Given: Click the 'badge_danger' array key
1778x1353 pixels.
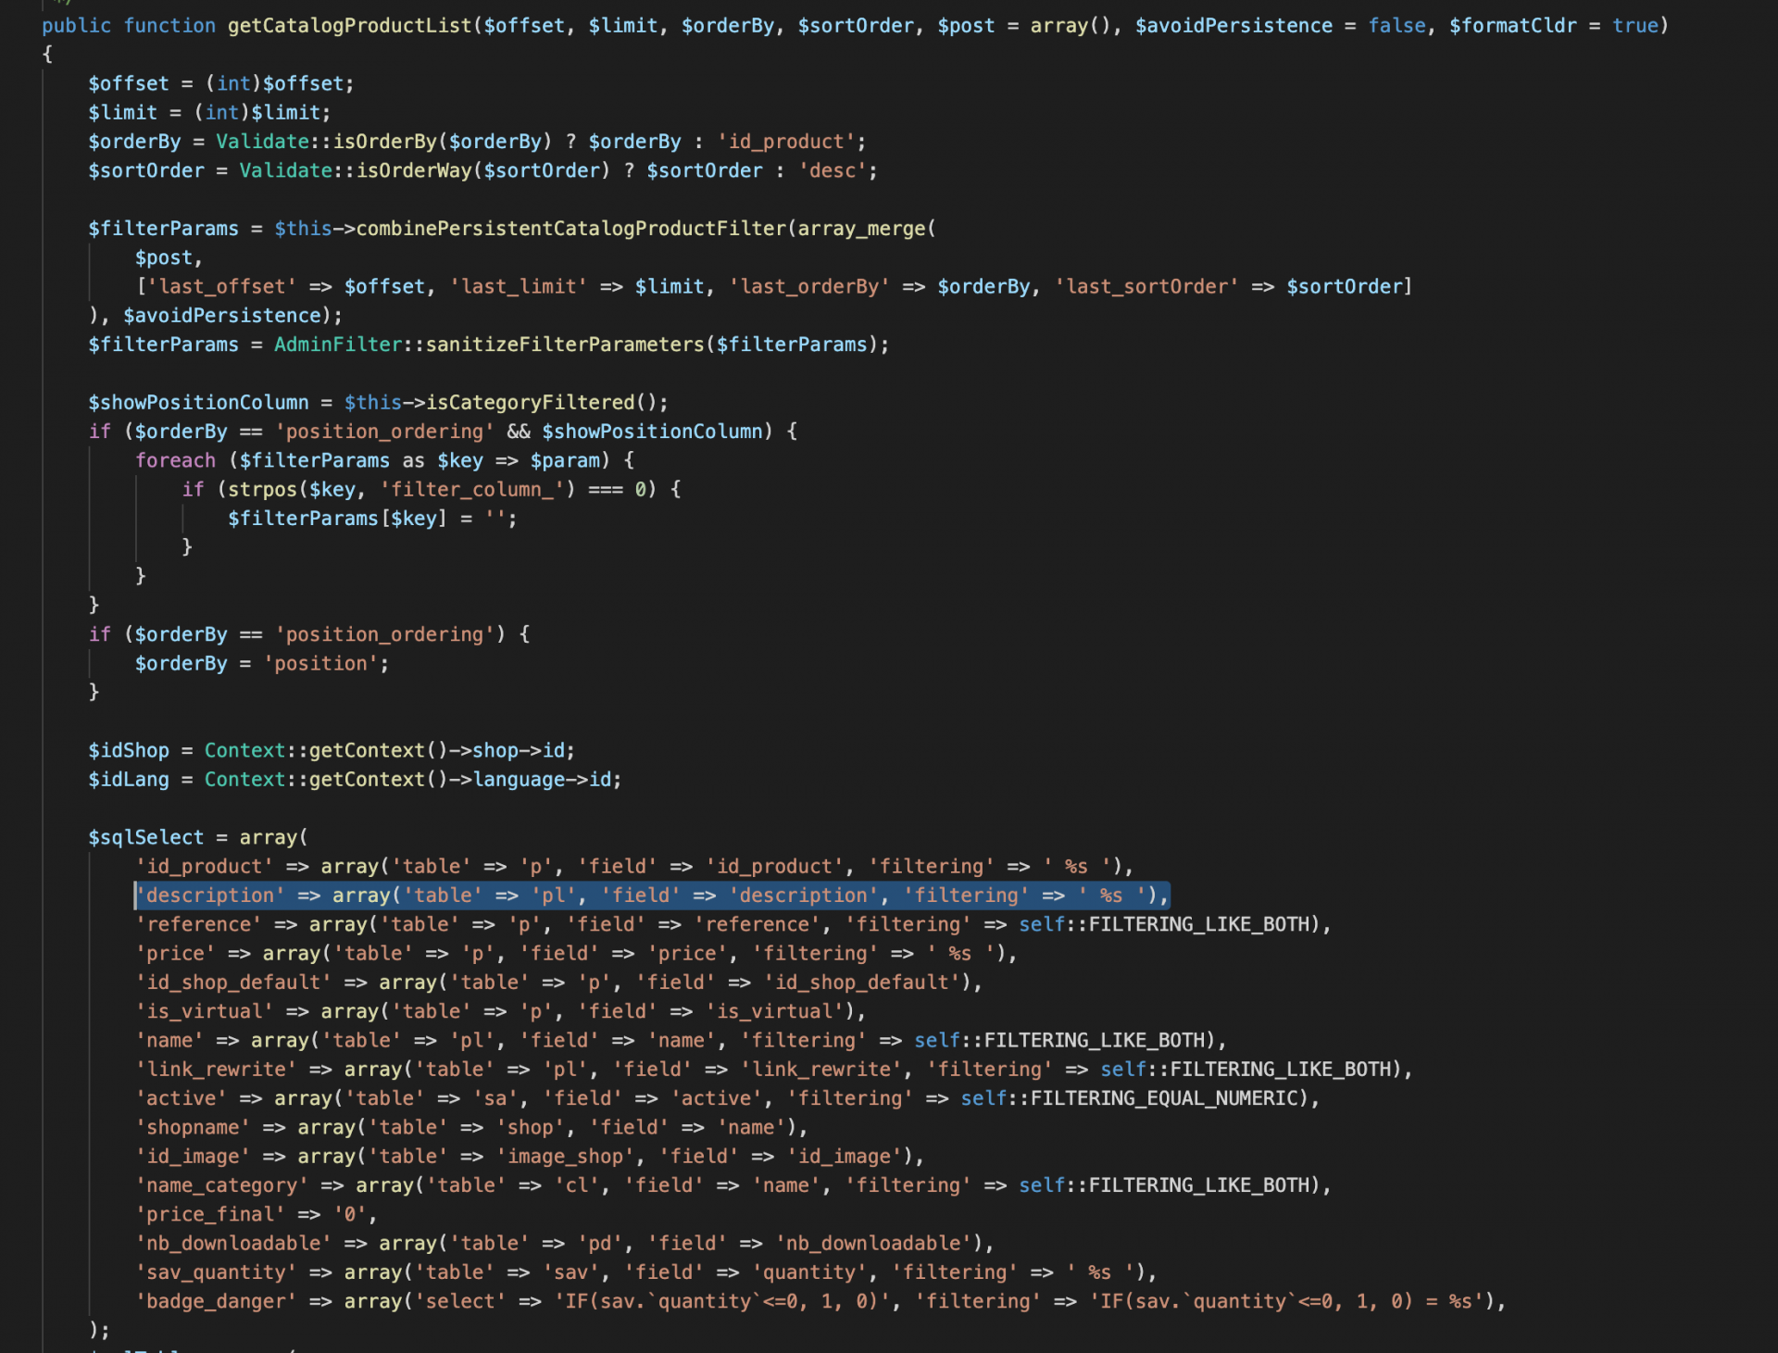Looking at the screenshot, I should (x=216, y=1301).
